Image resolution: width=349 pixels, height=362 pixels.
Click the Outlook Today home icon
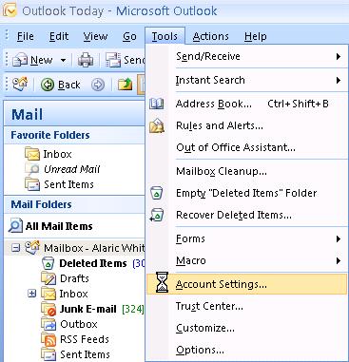click(x=20, y=85)
